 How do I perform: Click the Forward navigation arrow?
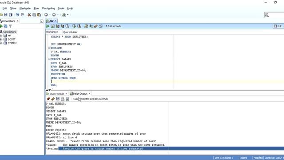[x=54, y=15]
